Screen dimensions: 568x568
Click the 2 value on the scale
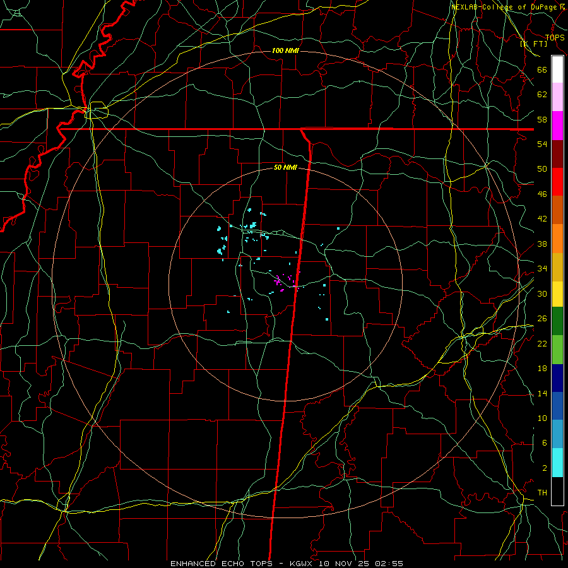(545, 468)
